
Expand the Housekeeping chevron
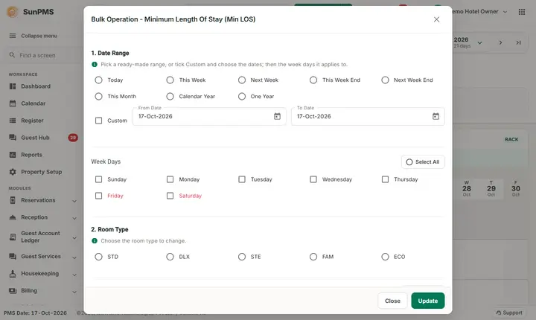(x=74, y=275)
